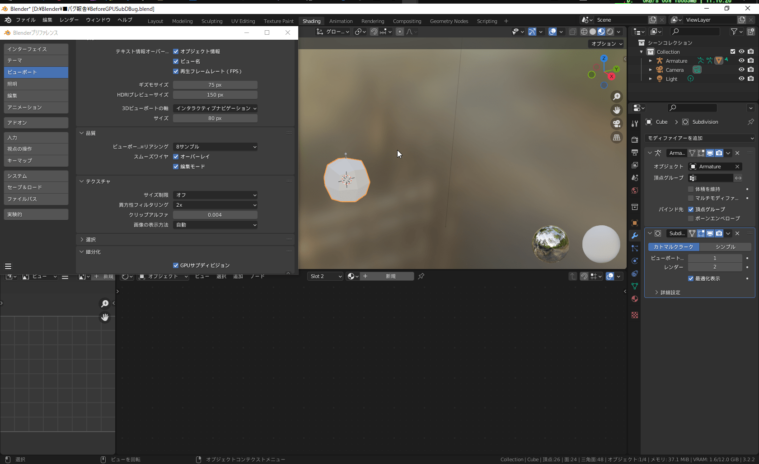The image size is (759, 464).
Task: Open the Render Properties camera icon
Action: 634,140
